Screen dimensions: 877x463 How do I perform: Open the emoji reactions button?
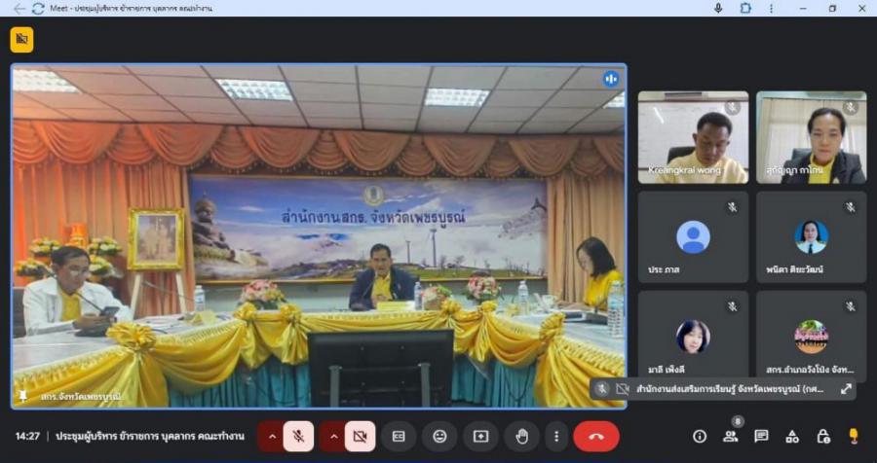(x=439, y=437)
